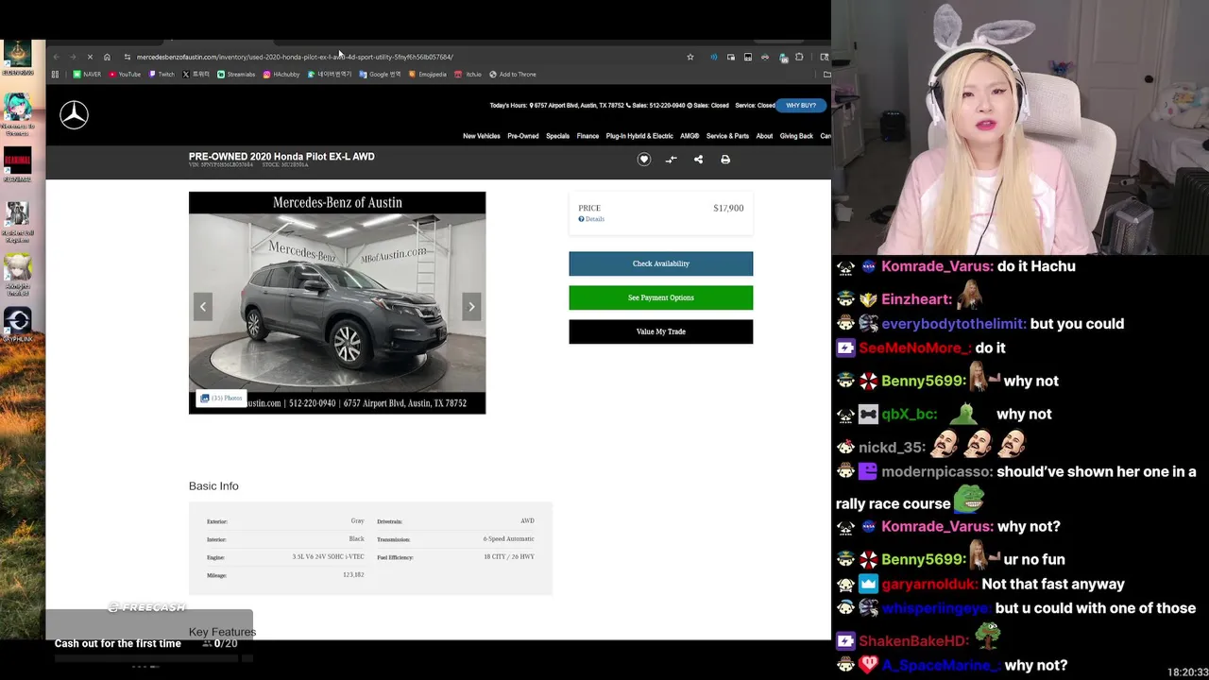Open the GRYPHLINK desktop shortcut

(x=17, y=325)
